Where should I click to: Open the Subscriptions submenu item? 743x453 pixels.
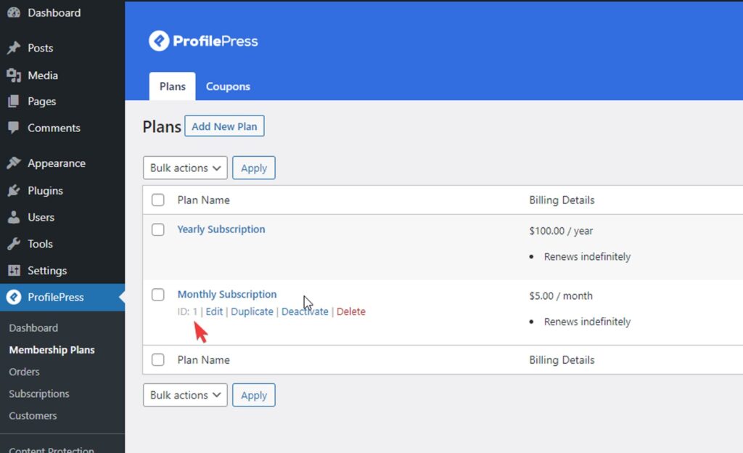coord(39,393)
